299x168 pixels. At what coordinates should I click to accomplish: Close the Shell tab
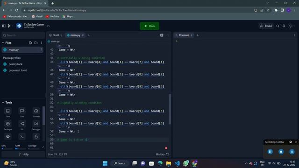[x=61, y=35]
